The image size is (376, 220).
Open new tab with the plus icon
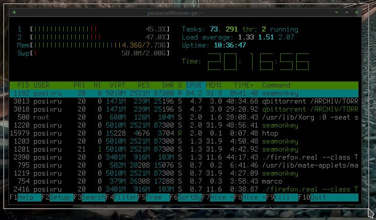pos(15,12)
